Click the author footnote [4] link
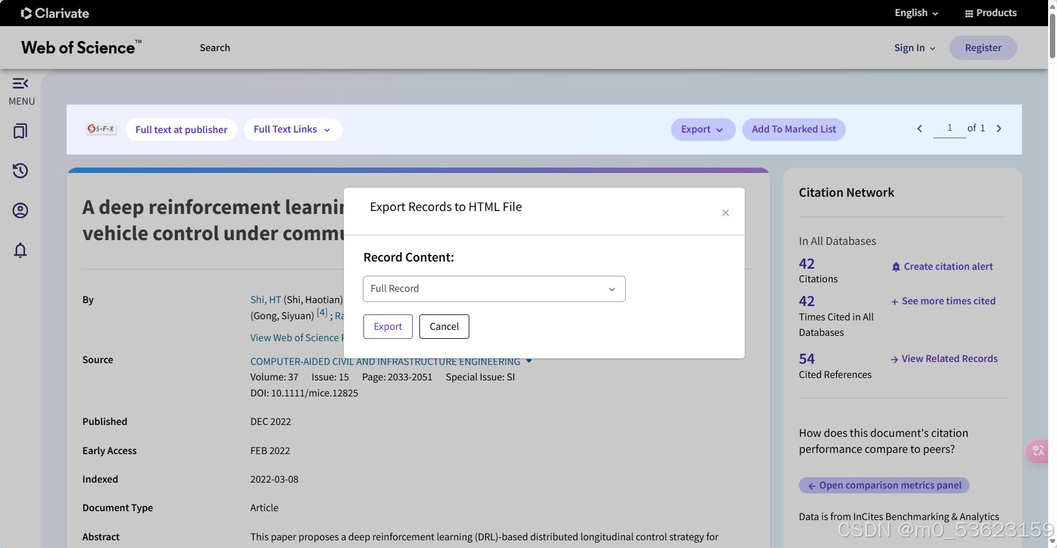This screenshot has height=548, width=1057. coord(322,313)
